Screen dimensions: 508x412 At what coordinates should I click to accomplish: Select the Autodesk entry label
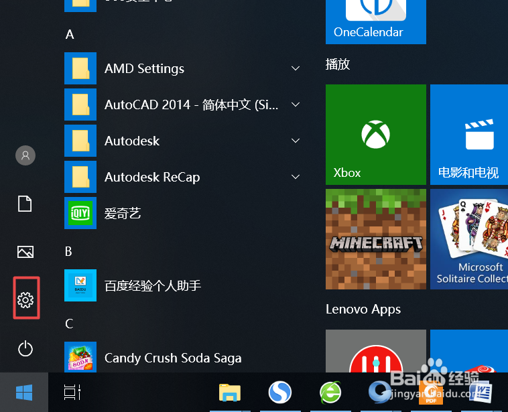click(x=132, y=141)
